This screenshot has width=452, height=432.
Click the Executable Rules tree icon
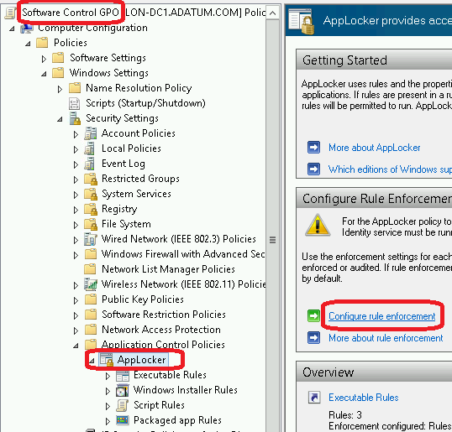pos(123,375)
